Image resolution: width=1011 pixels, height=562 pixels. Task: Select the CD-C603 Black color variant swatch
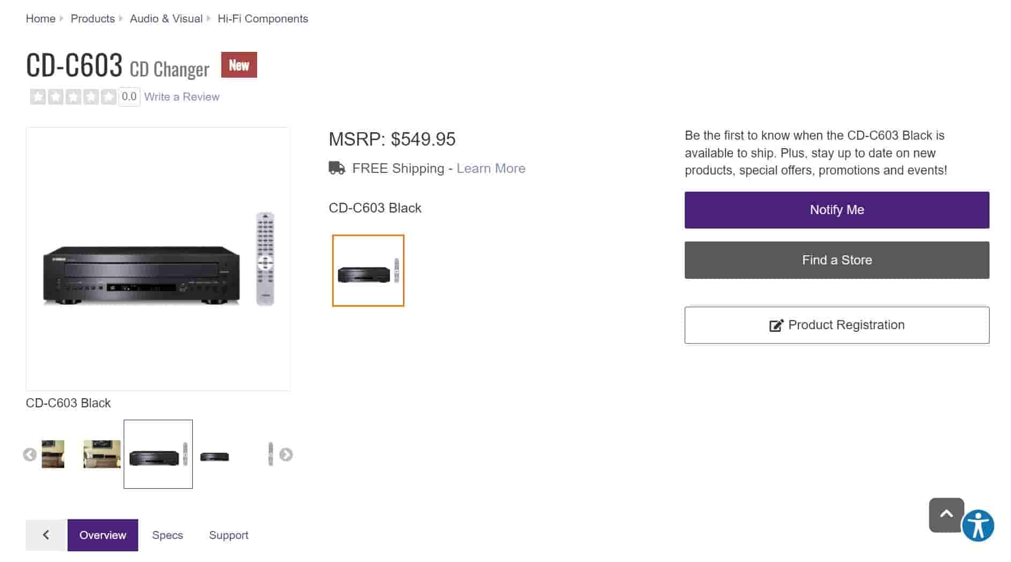click(x=368, y=270)
